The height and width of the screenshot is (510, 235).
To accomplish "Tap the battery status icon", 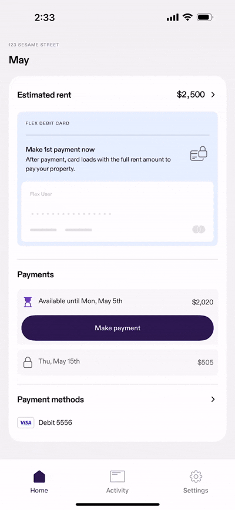I will 205,18.
